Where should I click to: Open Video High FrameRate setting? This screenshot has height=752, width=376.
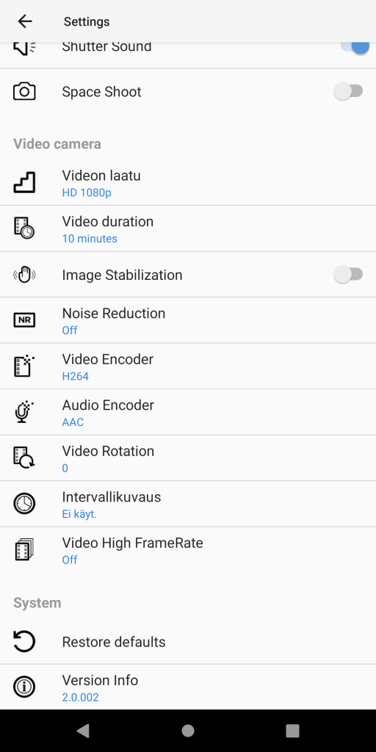click(x=188, y=550)
